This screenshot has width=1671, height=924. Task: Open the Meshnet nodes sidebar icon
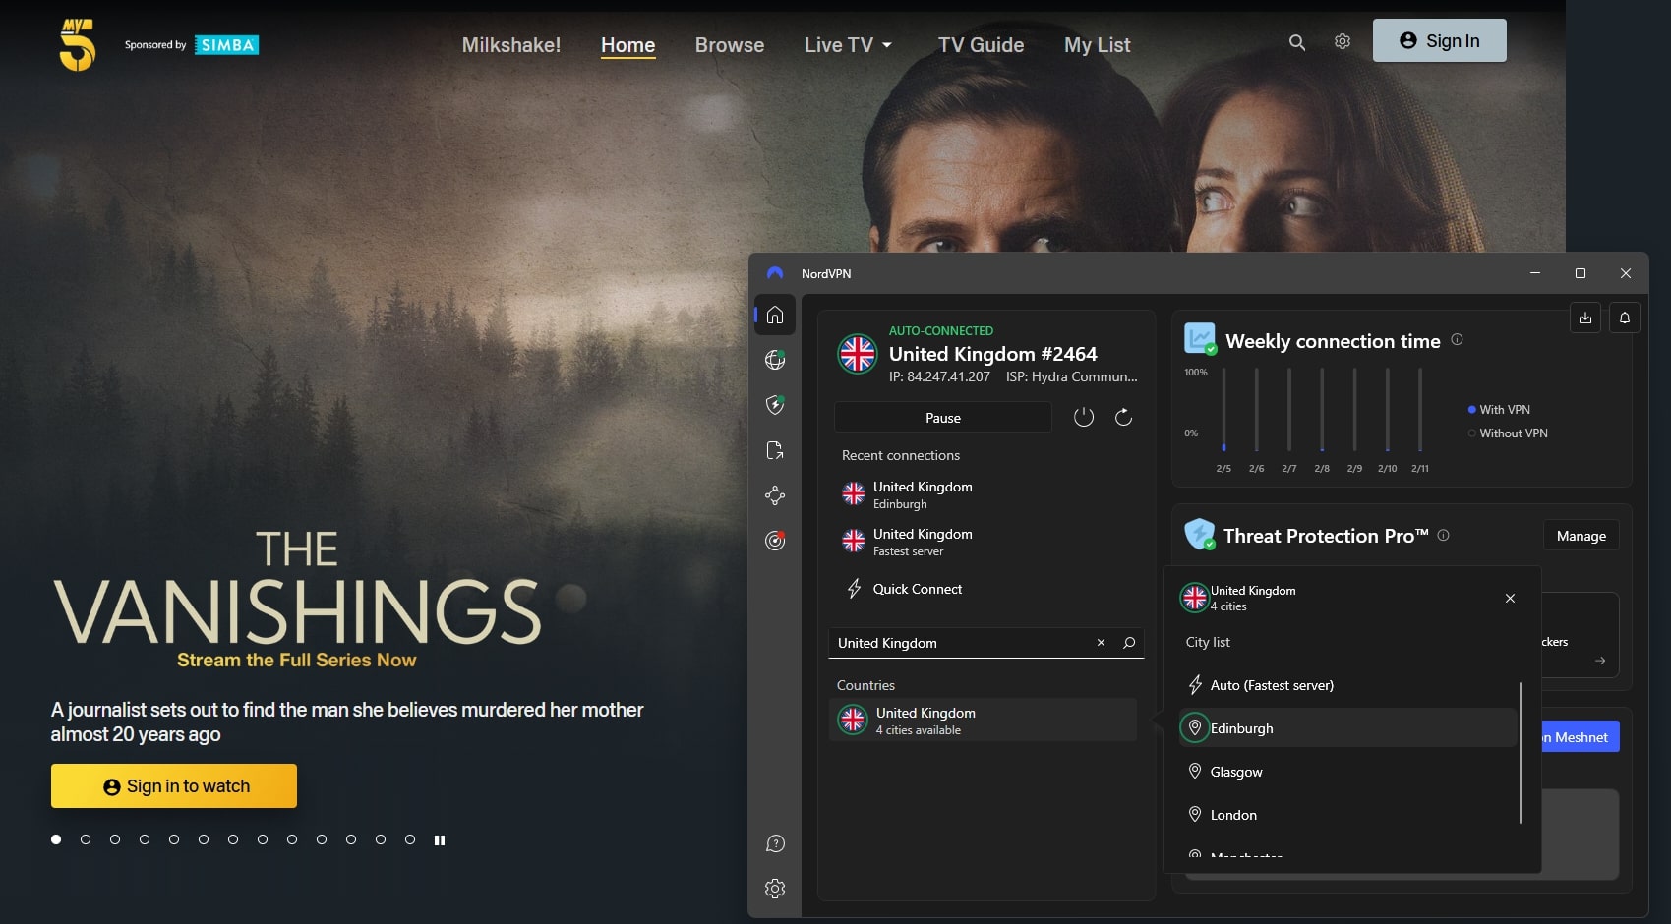click(775, 495)
